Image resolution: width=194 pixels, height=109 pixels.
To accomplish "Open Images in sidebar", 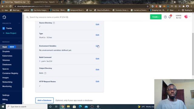I will 5,78.
